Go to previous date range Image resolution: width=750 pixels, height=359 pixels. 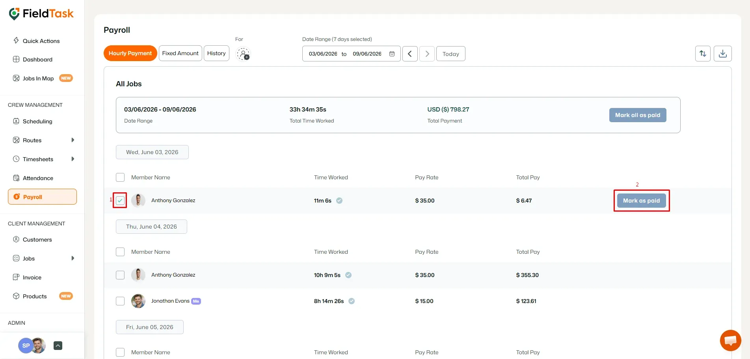(410, 54)
